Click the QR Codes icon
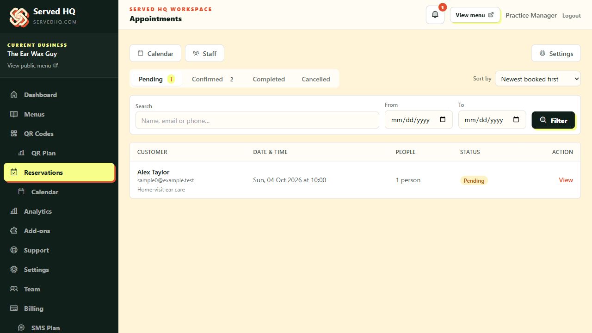The image size is (592, 333). pyautogui.click(x=14, y=134)
